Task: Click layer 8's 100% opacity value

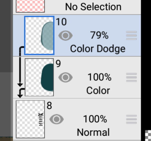Action: tap(95, 119)
